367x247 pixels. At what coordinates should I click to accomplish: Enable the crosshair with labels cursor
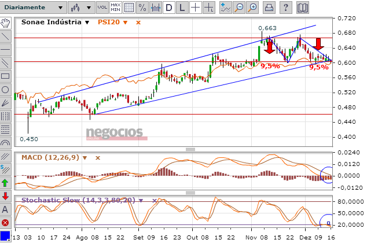tap(208, 8)
